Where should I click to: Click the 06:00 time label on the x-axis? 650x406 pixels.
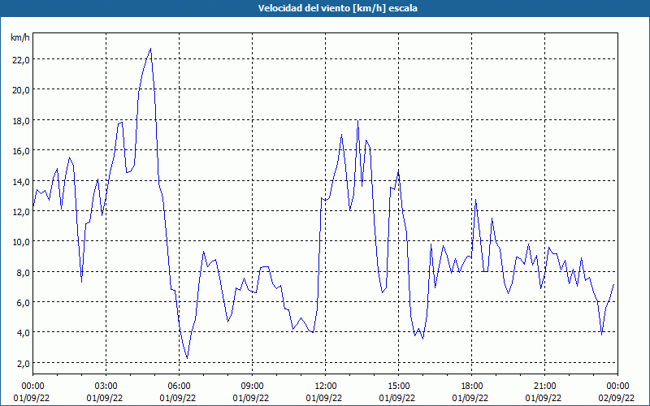(179, 387)
